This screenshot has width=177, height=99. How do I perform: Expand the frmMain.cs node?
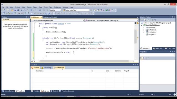click(144, 32)
